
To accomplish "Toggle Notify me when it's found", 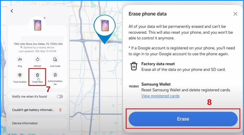I will (60, 96).
